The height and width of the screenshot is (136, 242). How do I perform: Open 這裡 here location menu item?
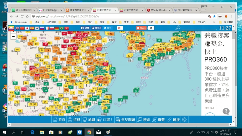coord(74,120)
